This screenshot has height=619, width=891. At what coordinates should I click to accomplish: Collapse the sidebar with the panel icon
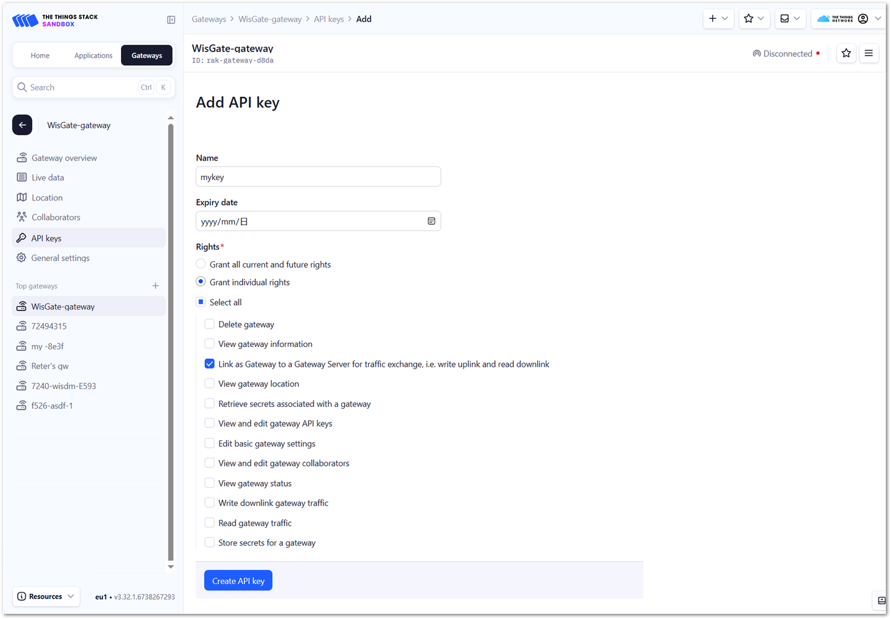coord(171,20)
